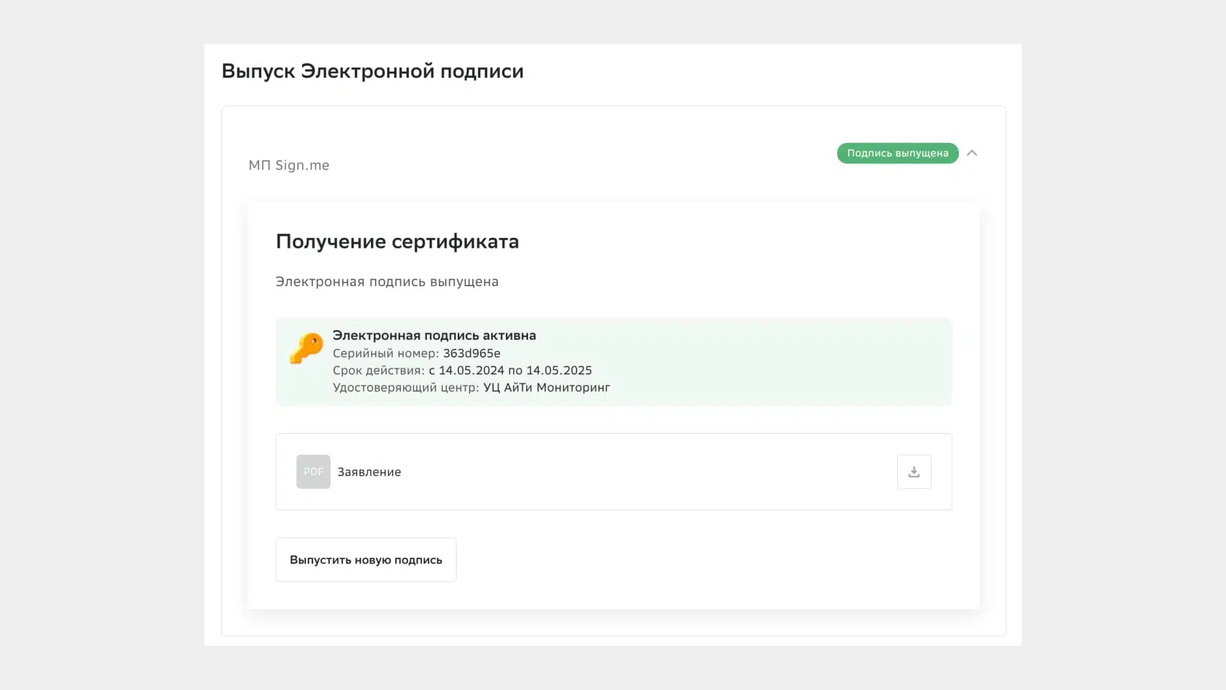Image resolution: width=1226 pixels, height=690 pixels.
Task: Click the Серийный номер 363d965e line
Action: coord(416,353)
